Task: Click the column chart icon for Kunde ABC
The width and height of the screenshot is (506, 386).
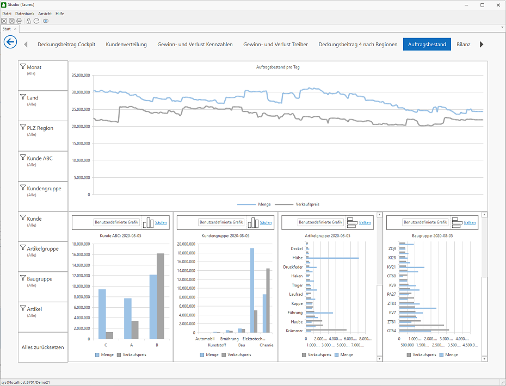Action: click(x=148, y=222)
